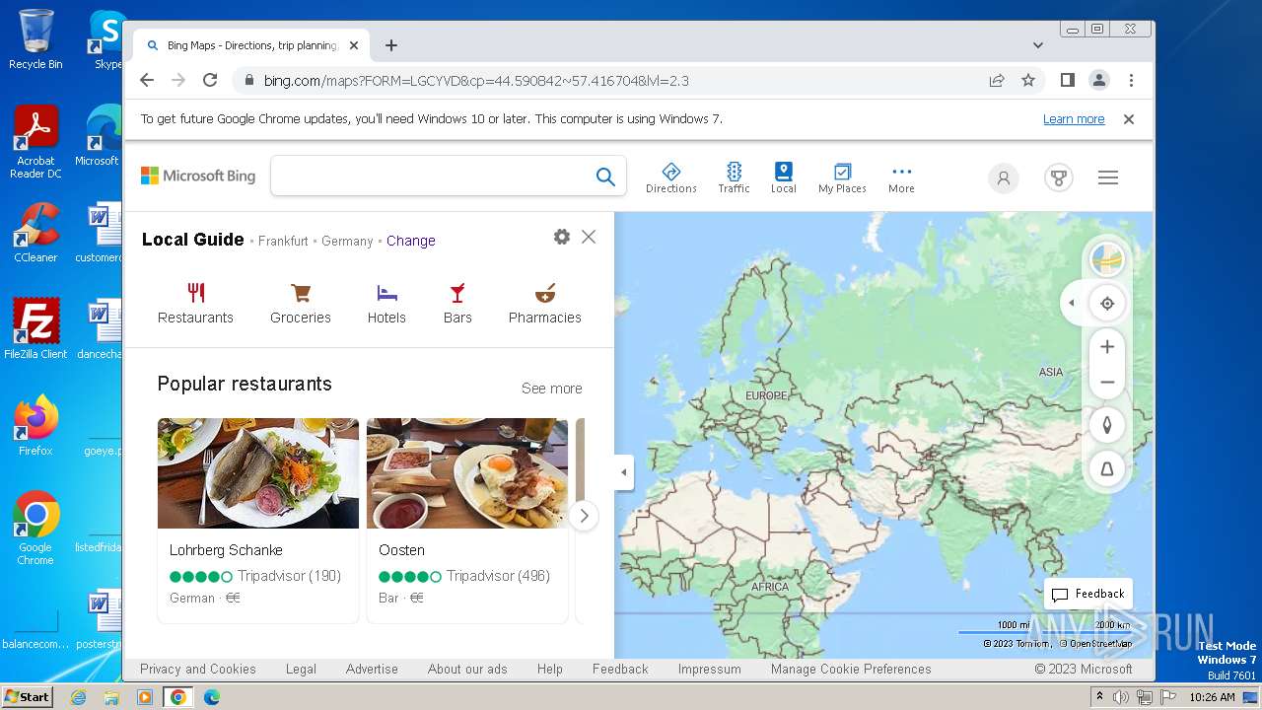The height and width of the screenshot is (710, 1262).
Task: Close the Bing Maps tab
Action: [x=353, y=45]
